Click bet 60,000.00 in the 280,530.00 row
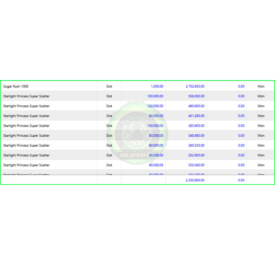 pyautogui.click(x=156, y=145)
